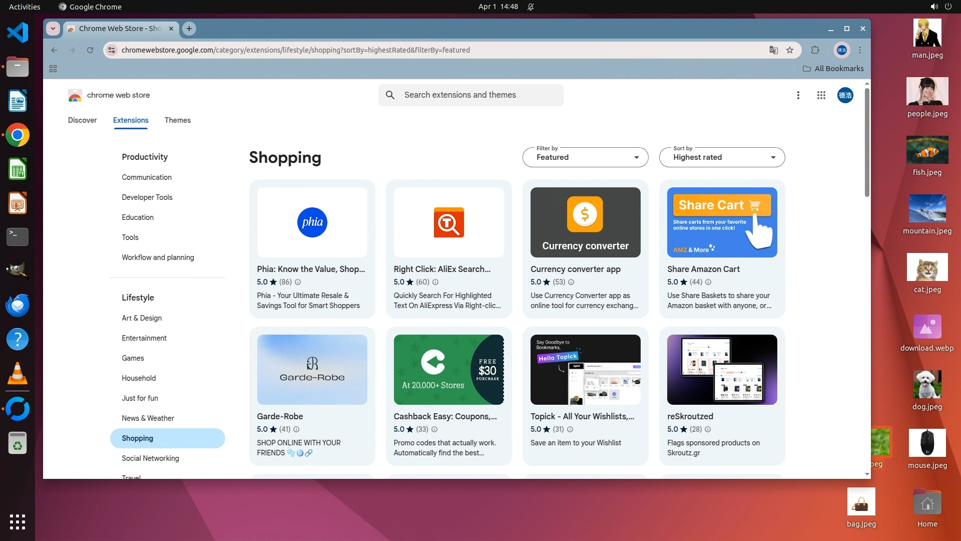Expand the Sort by Highest rated dropdown
The width and height of the screenshot is (961, 541).
(x=722, y=157)
